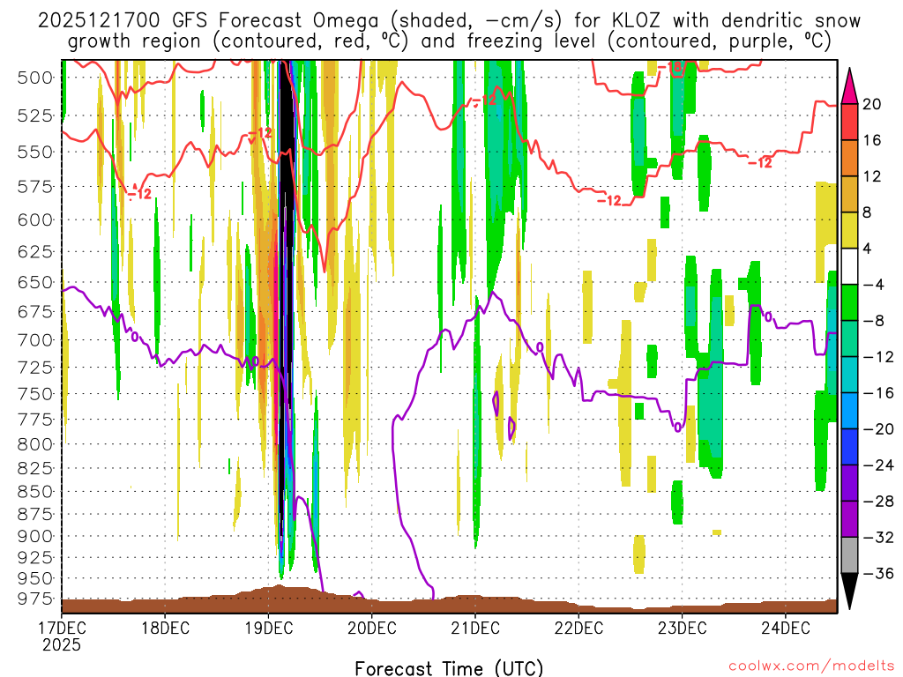903x677 pixels.
Task: Select the 18DEC time axis label
Action: click(165, 627)
